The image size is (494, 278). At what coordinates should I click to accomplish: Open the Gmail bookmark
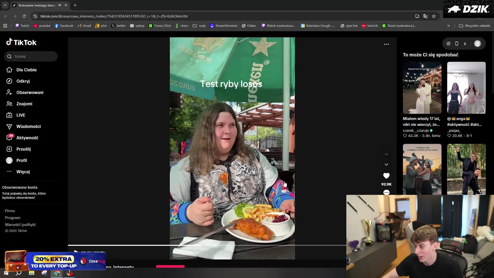(x=84, y=26)
